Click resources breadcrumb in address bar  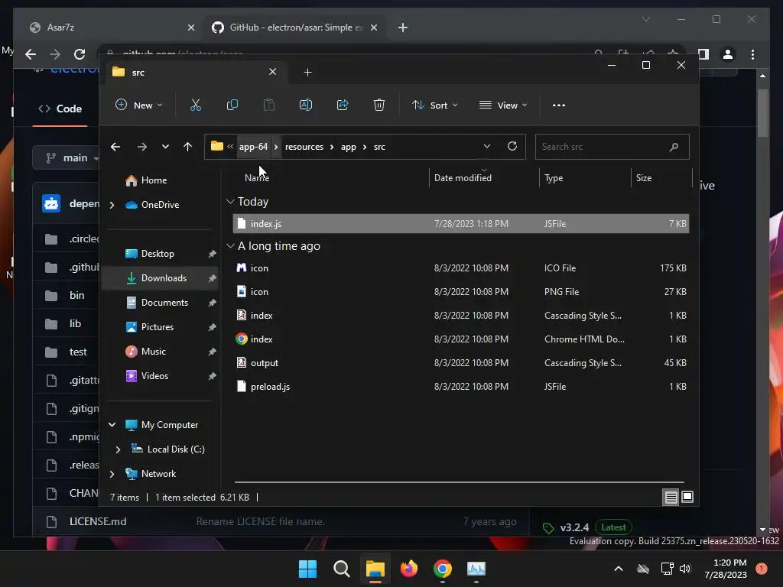coord(304,147)
